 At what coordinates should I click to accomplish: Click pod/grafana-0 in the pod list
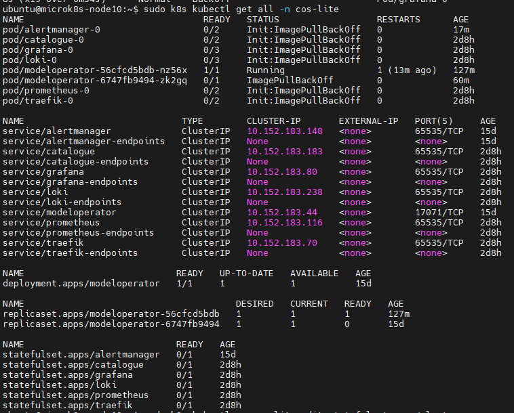click(38, 50)
